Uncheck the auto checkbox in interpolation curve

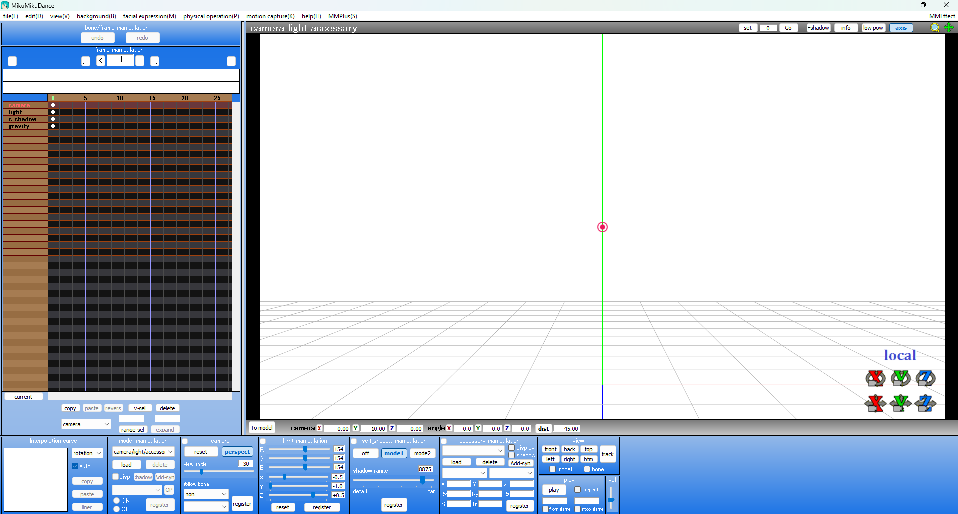[x=74, y=466]
